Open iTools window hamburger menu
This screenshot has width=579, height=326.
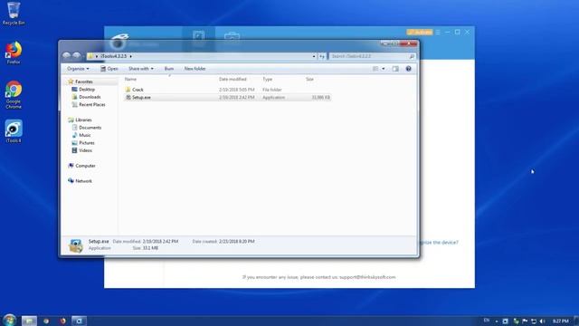click(438, 33)
